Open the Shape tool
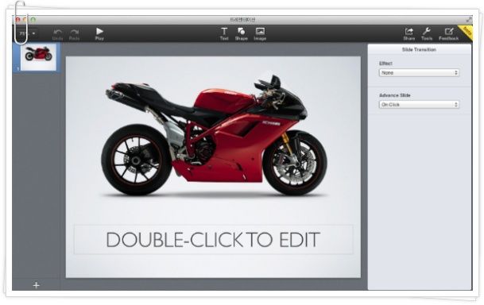This screenshot has width=484, height=305. coord(242,34)
